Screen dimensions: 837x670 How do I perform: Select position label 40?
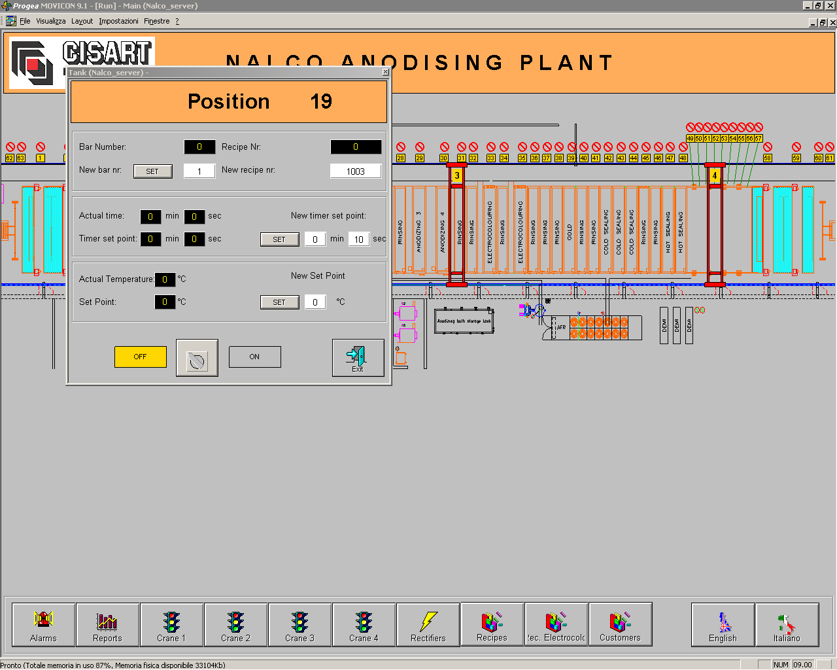point(583,158)
